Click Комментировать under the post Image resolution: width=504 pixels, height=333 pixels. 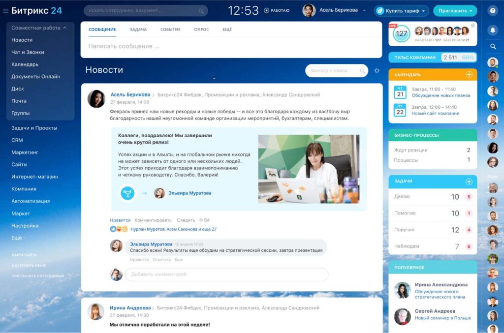point(153,220)
